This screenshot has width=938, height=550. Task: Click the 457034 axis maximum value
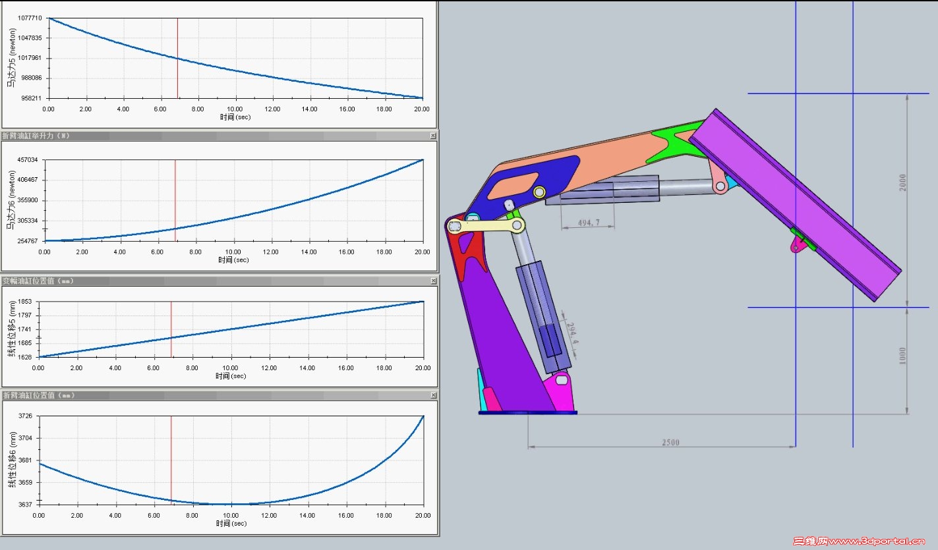[27, 160]
